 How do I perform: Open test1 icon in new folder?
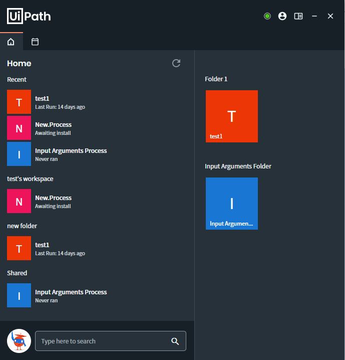pos(19,248)
